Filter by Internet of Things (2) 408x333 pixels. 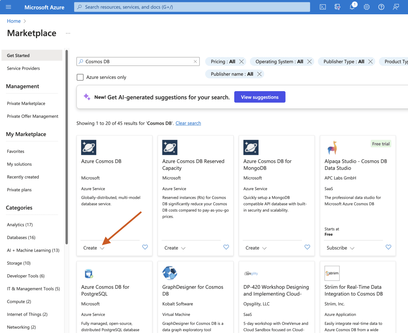point(27,315)
